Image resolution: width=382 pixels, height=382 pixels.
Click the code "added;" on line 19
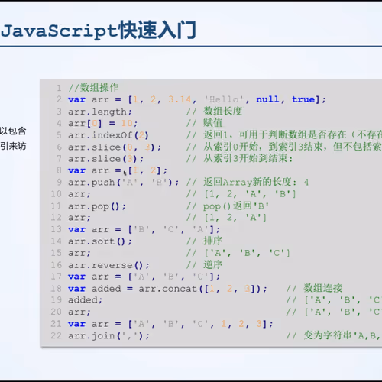(x=85, y=300)
